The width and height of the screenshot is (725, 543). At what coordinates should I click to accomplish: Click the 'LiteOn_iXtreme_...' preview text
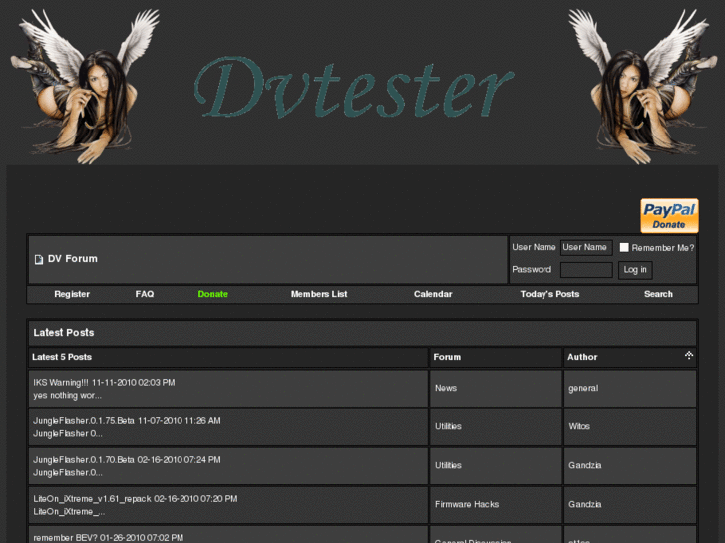tap(69, 511)
